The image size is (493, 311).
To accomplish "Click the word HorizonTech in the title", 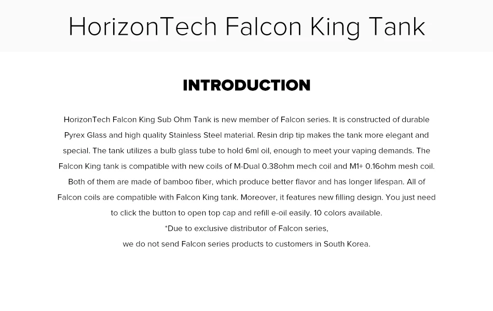I will [143, 26].
